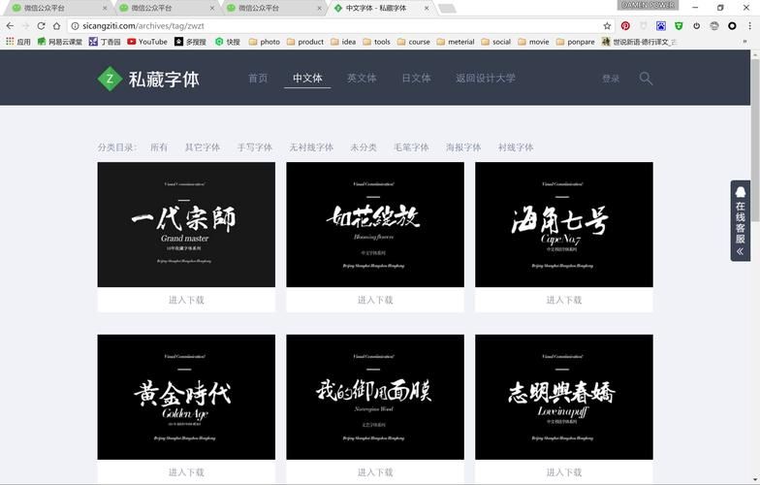The image size is (760, 485).
Task: Click the address bar URL field
Action: 339,25
